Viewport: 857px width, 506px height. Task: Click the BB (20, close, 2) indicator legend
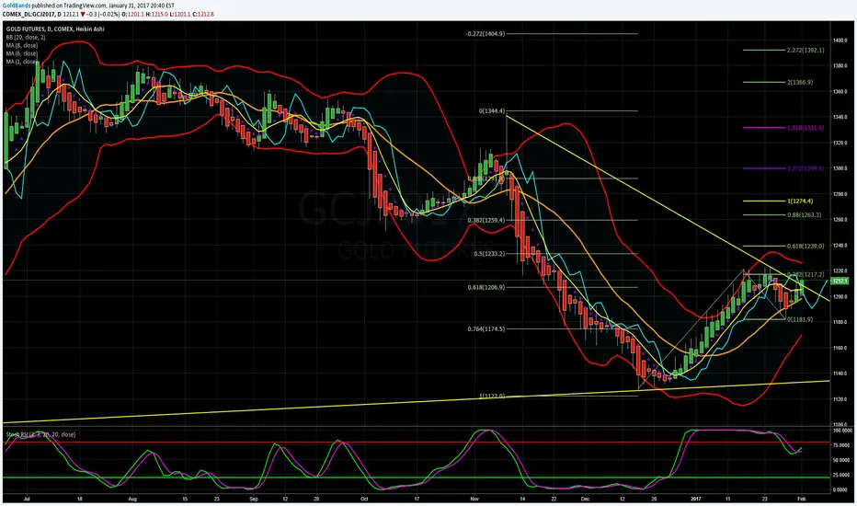click(x=26, y=37)
